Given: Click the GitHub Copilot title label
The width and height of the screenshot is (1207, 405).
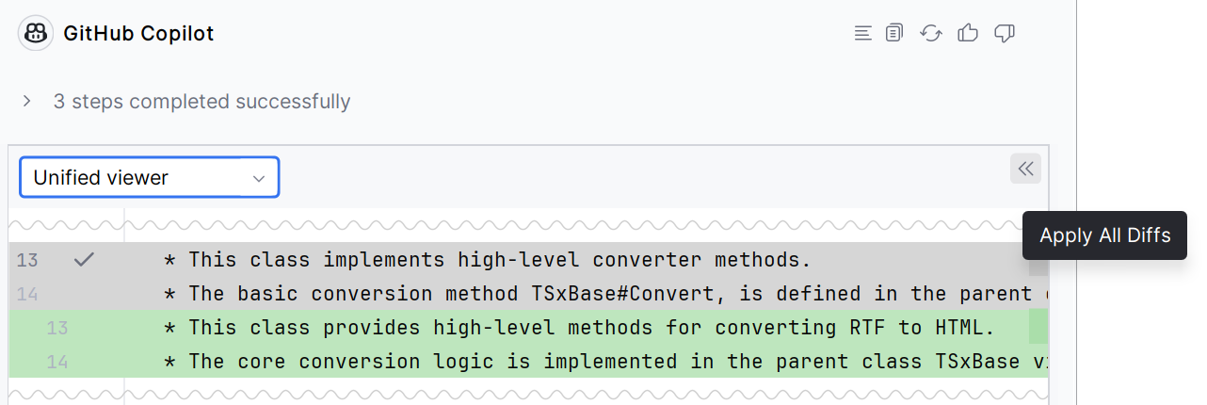Looking at the screenshot, I should 138,34.
